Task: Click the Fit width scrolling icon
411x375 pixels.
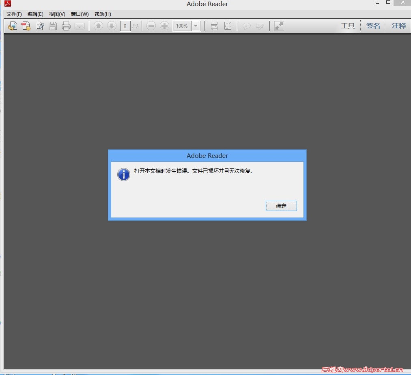Action: pyautogui.click(x=214, y=26)
